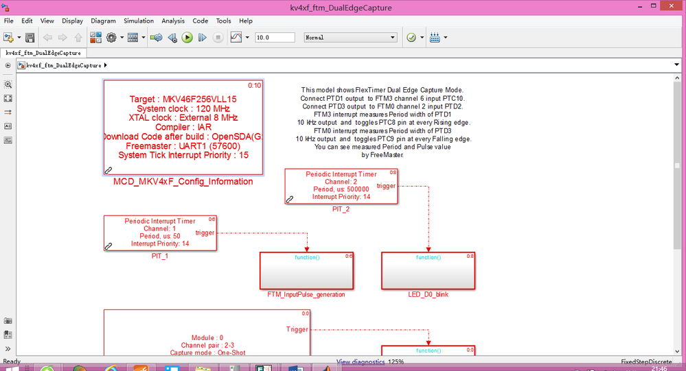Click the Annotation palette icon
This screenshot has height=371, width=686.
[8, 126]
